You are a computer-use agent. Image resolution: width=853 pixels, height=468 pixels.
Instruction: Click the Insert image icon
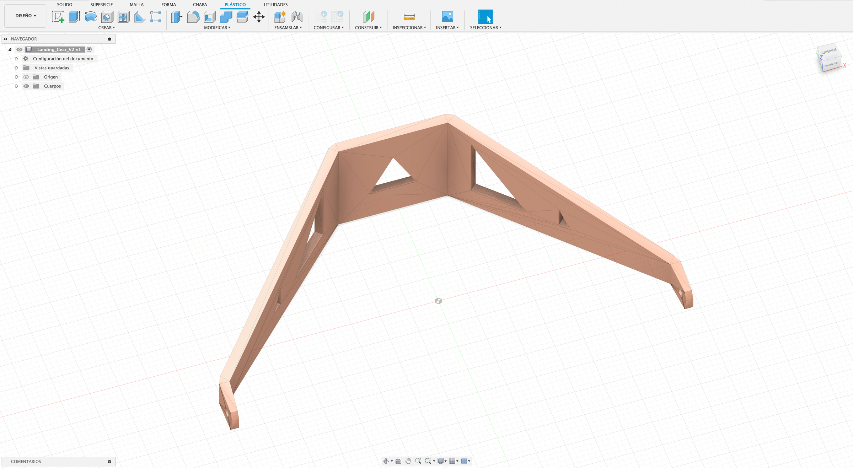click(x=447, y=17)
